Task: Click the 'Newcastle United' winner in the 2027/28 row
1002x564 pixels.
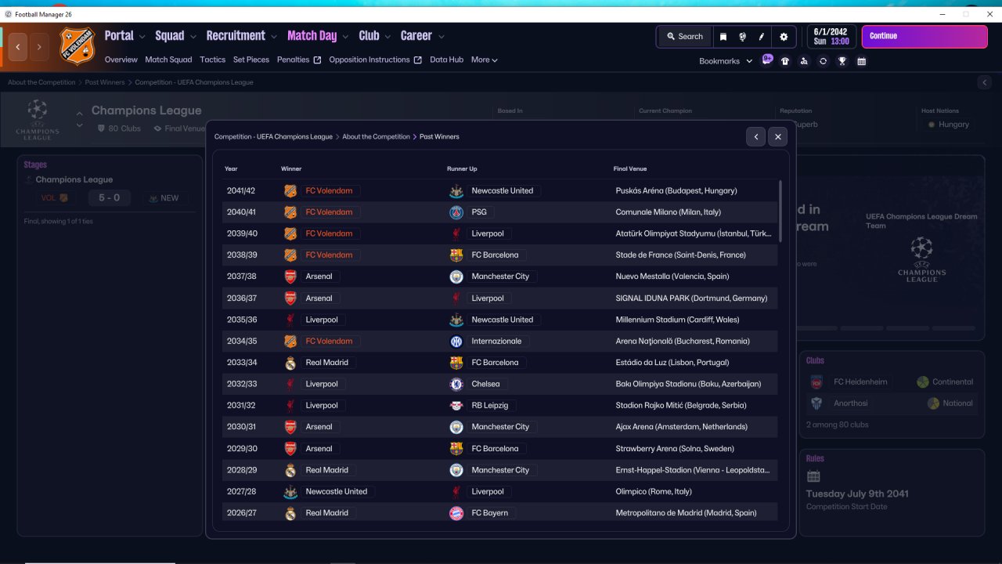Action: pyautogui.click(x=337, y=492)
